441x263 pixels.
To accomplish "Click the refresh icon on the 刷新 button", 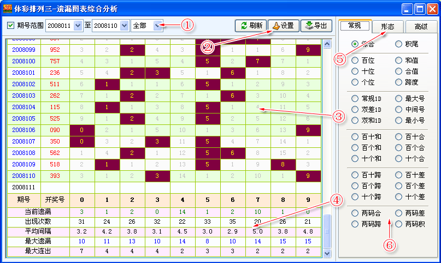I will pyautogui.click(x=243, y=26).
